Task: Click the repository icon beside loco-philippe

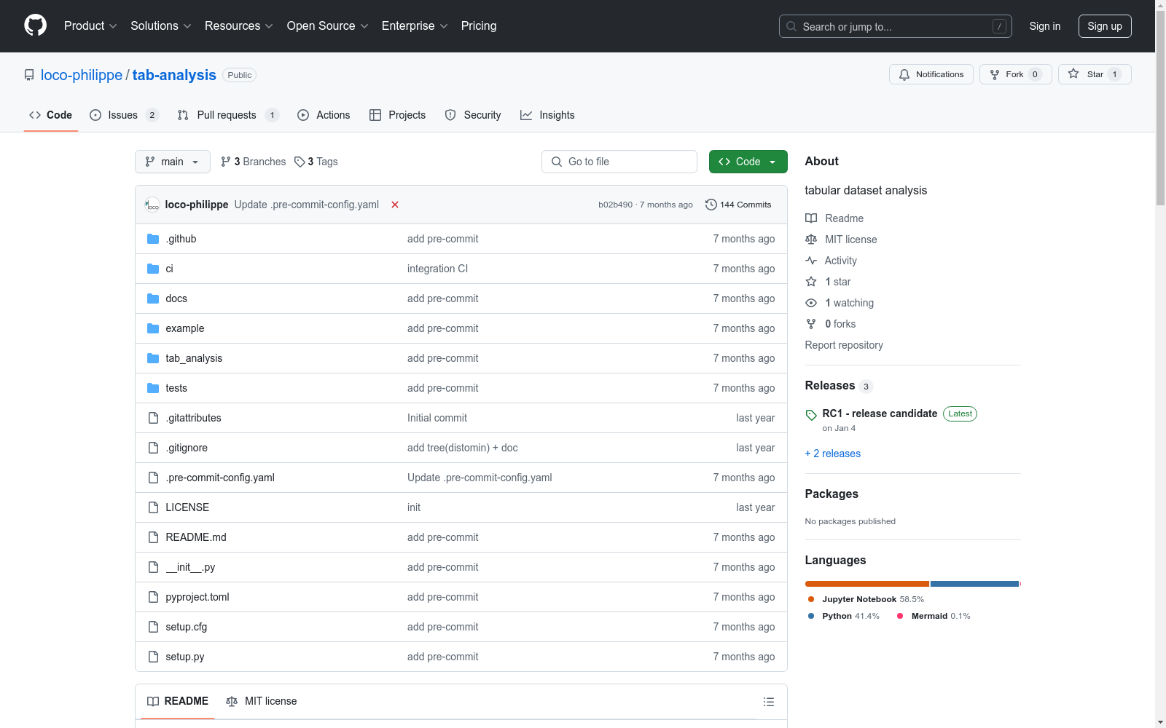Action: tap(29, 75)
